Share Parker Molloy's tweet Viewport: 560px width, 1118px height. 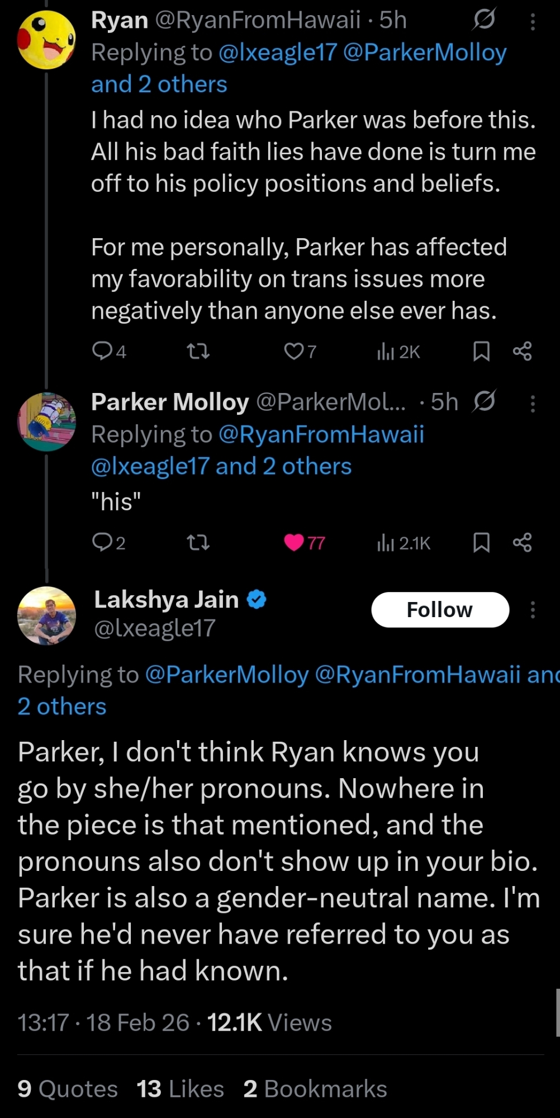pyautogui.click(x=523, y=542)
